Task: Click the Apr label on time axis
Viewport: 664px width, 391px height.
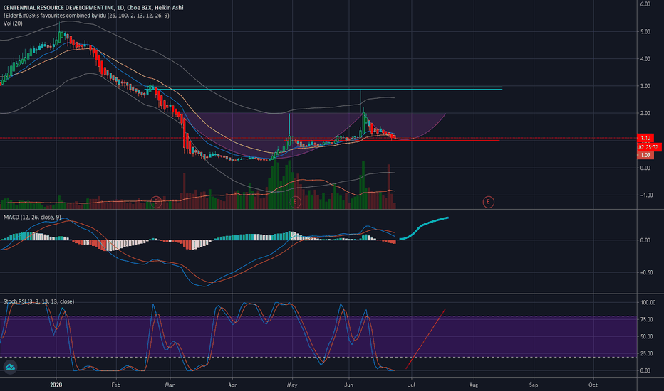Action: coord(232,385)
